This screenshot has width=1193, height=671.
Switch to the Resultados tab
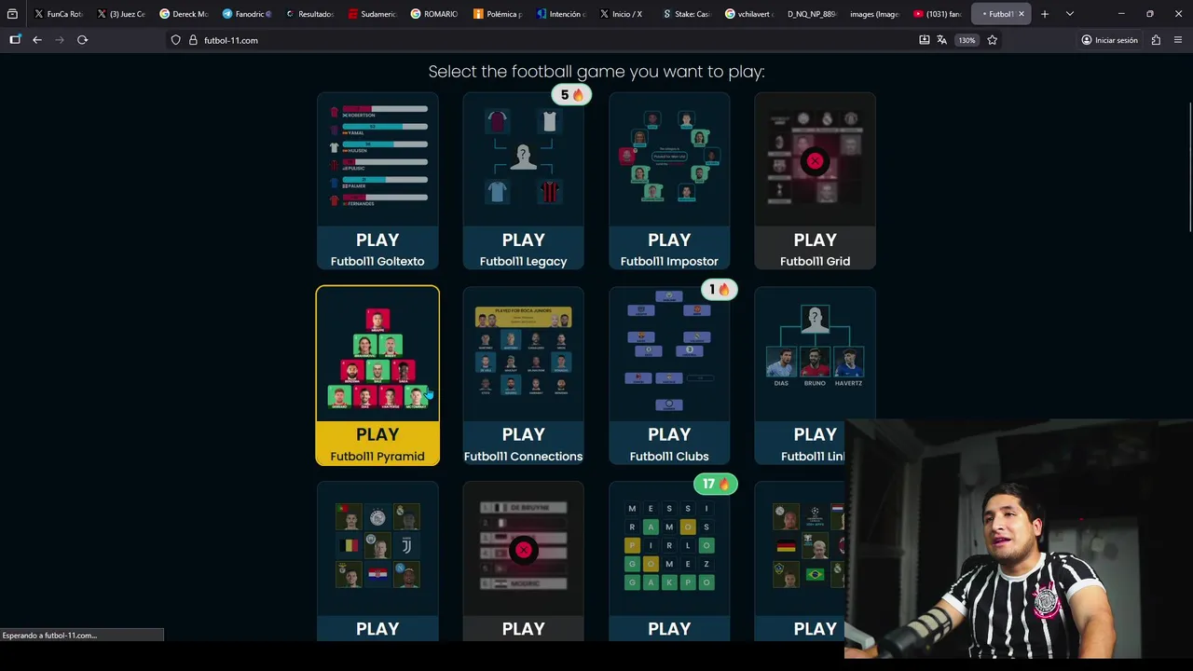coord(309,14)
